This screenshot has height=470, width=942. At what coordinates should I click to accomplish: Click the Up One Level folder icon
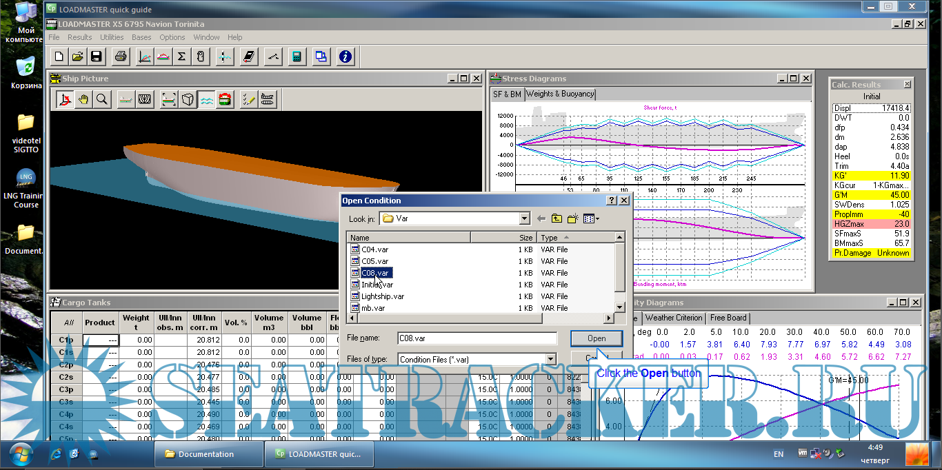557,218
